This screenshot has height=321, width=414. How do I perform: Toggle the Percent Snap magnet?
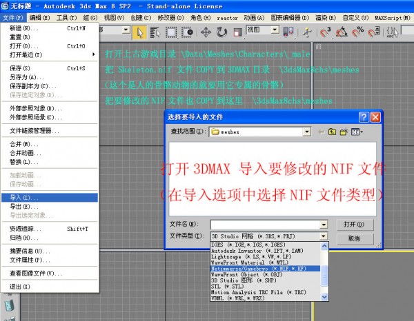(x=357, y=32)
